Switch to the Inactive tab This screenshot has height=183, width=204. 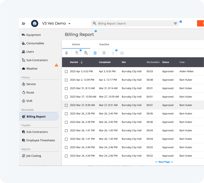tap(104, 44)
